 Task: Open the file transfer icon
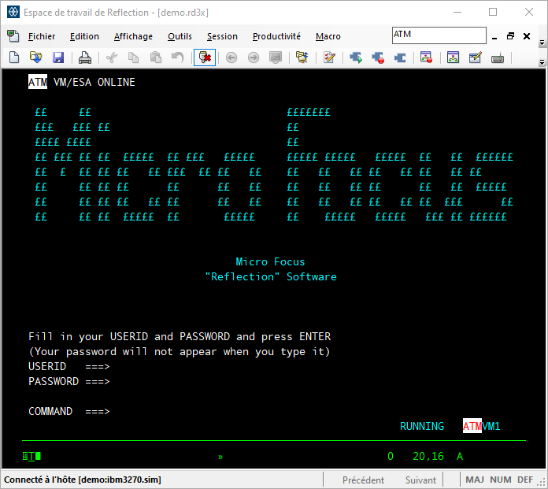tap(302, 57)
